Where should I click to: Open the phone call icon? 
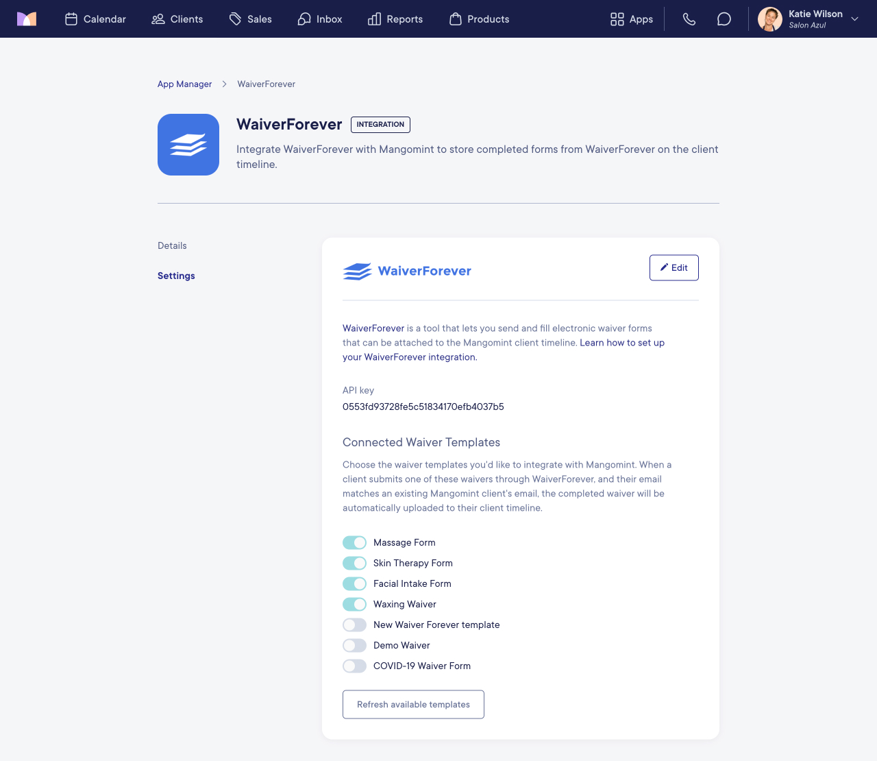[689, 19]
